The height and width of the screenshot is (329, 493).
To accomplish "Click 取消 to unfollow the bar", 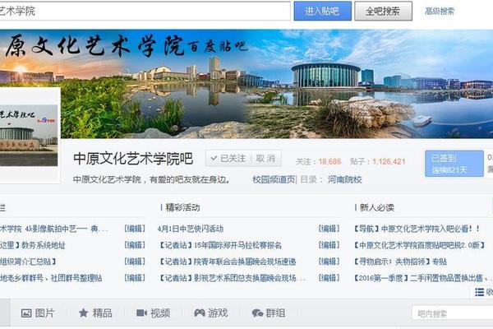I will click(265, 159).
